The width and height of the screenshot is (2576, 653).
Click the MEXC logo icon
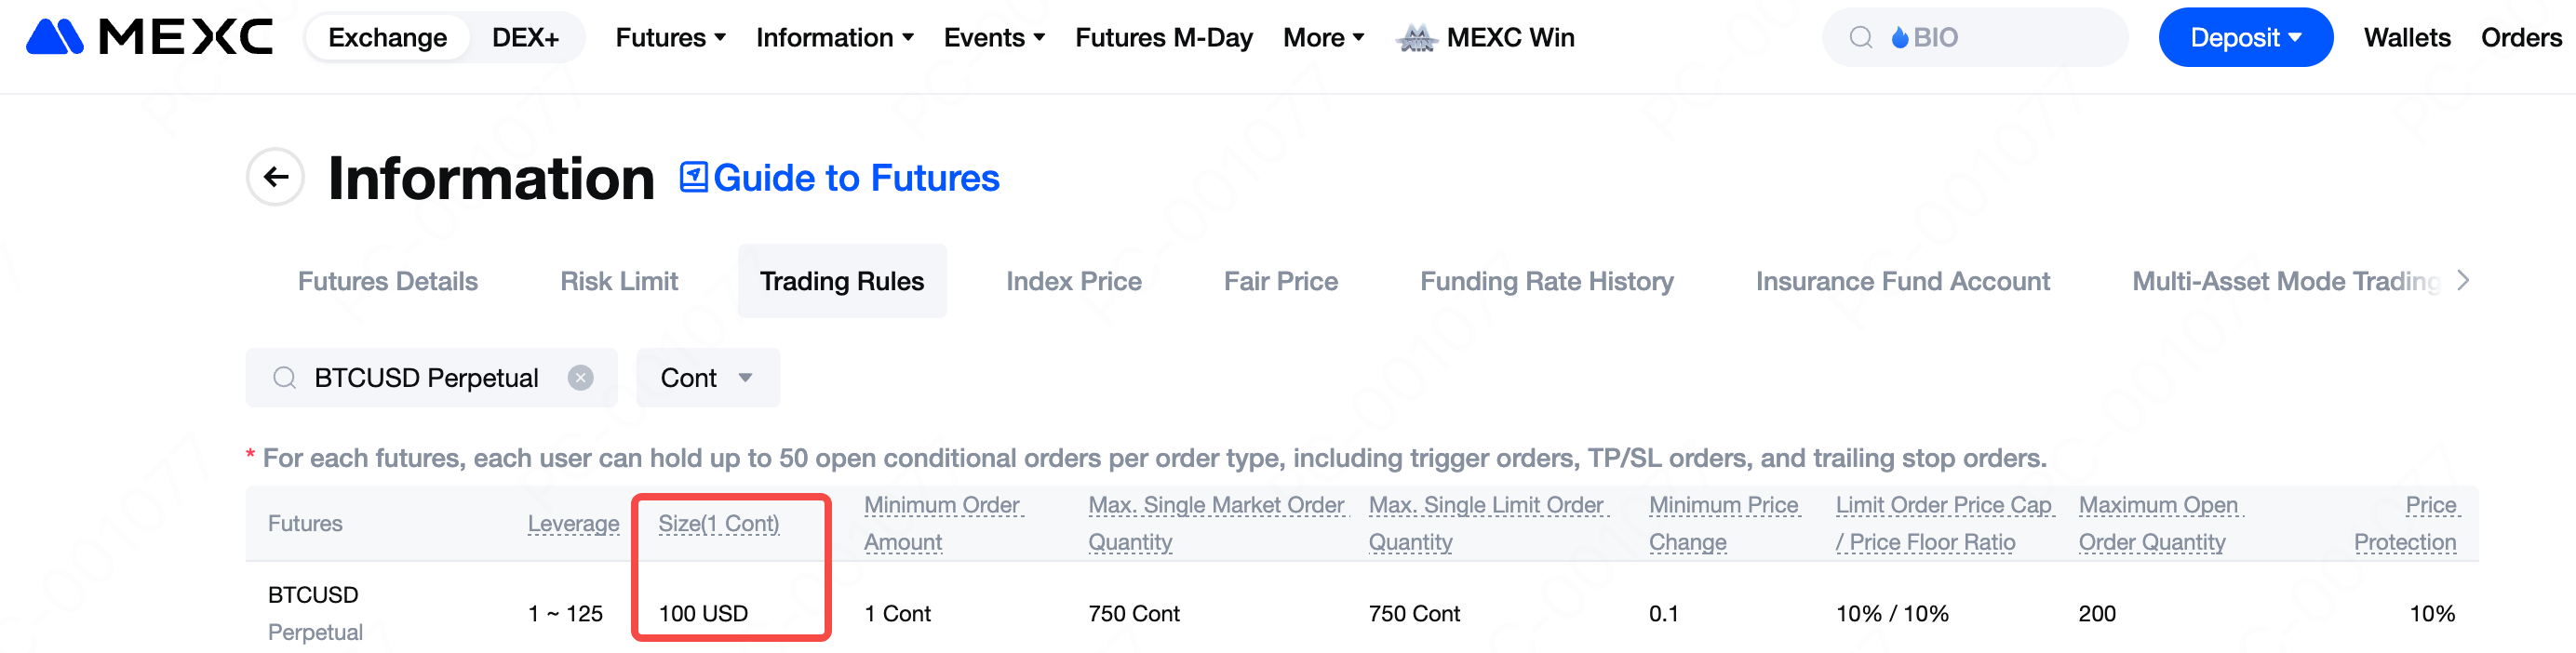54,37
